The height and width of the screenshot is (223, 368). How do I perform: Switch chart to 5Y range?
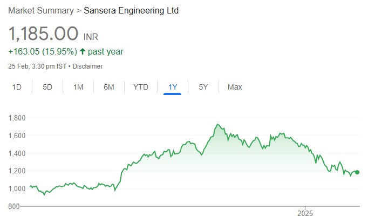tap(203, 87)
